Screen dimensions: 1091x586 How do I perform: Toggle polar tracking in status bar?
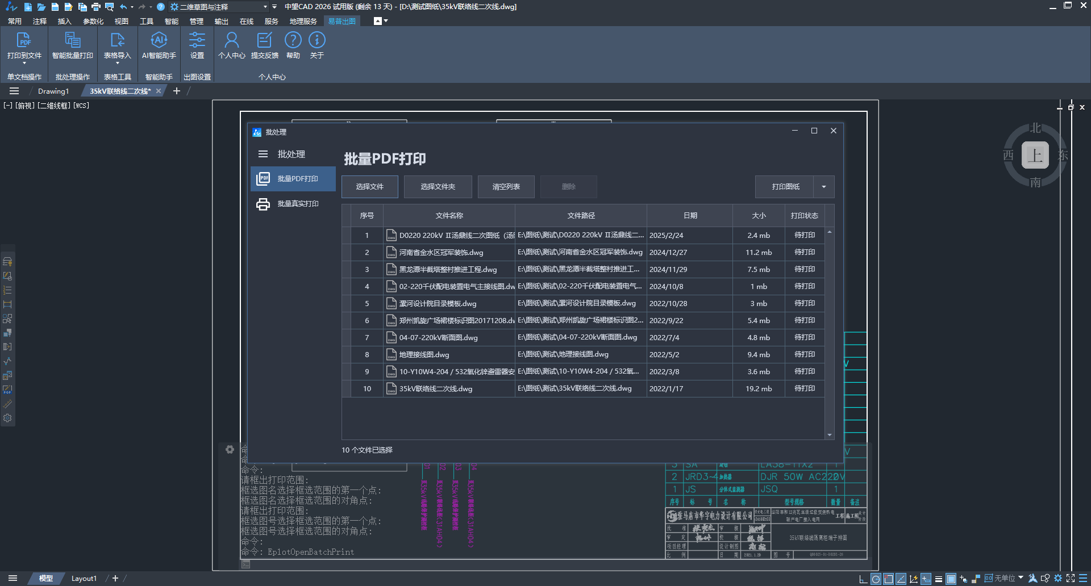tap(876, 579)
